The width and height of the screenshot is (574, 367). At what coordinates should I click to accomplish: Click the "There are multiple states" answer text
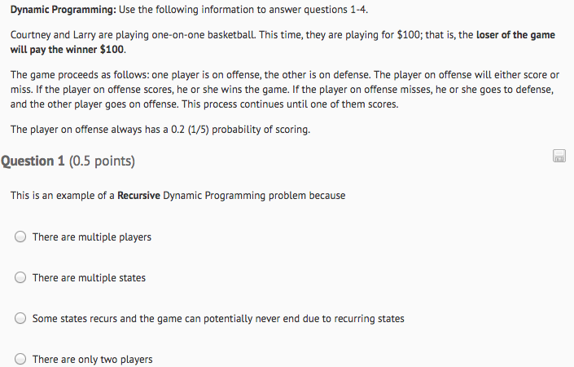pos(89,278)
